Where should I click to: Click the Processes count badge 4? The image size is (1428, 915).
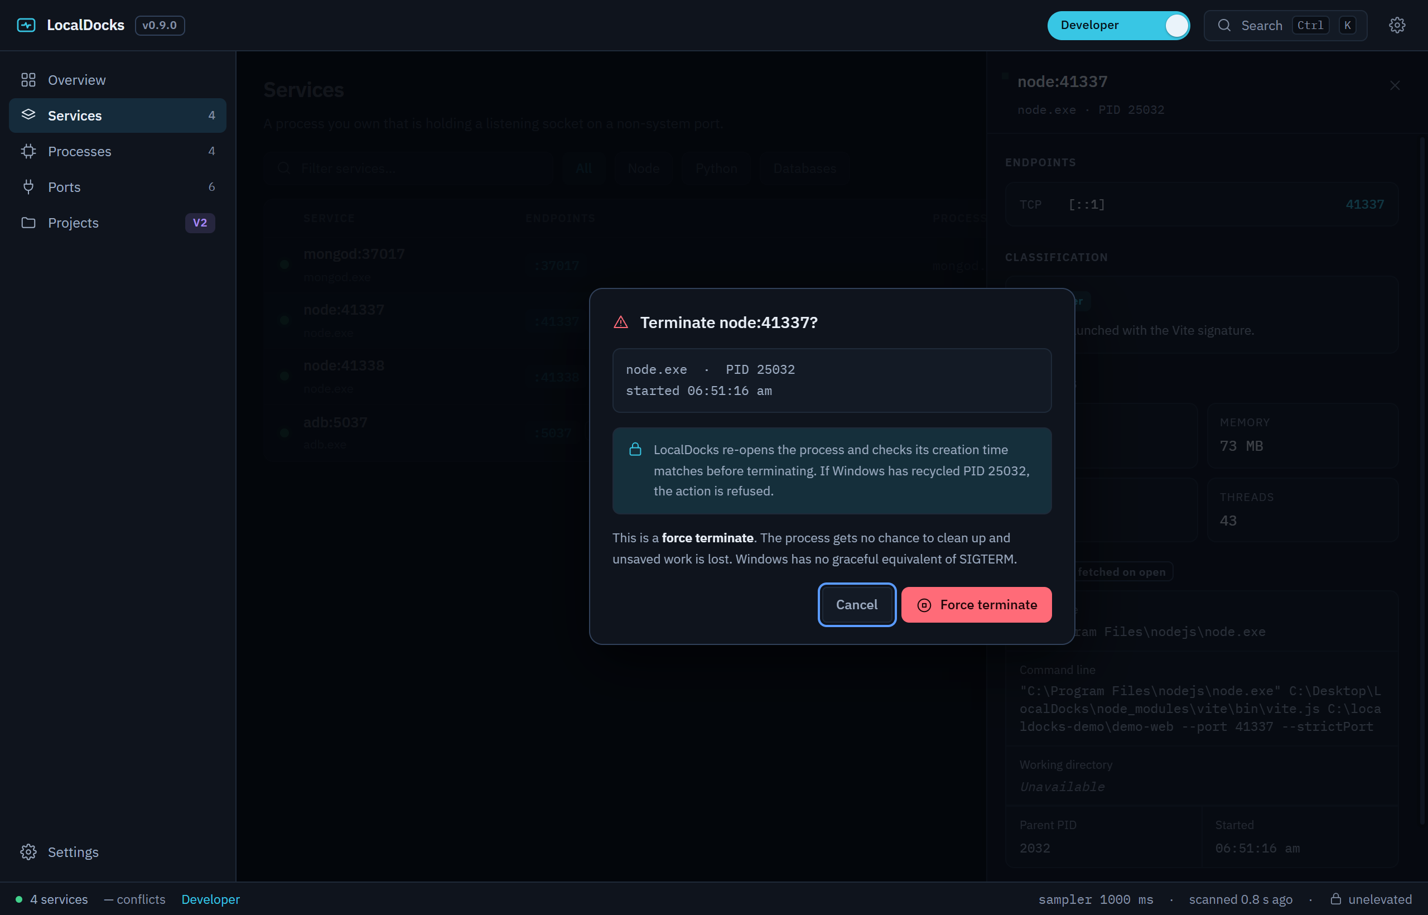pyautogui.click(x=211, y=151)
